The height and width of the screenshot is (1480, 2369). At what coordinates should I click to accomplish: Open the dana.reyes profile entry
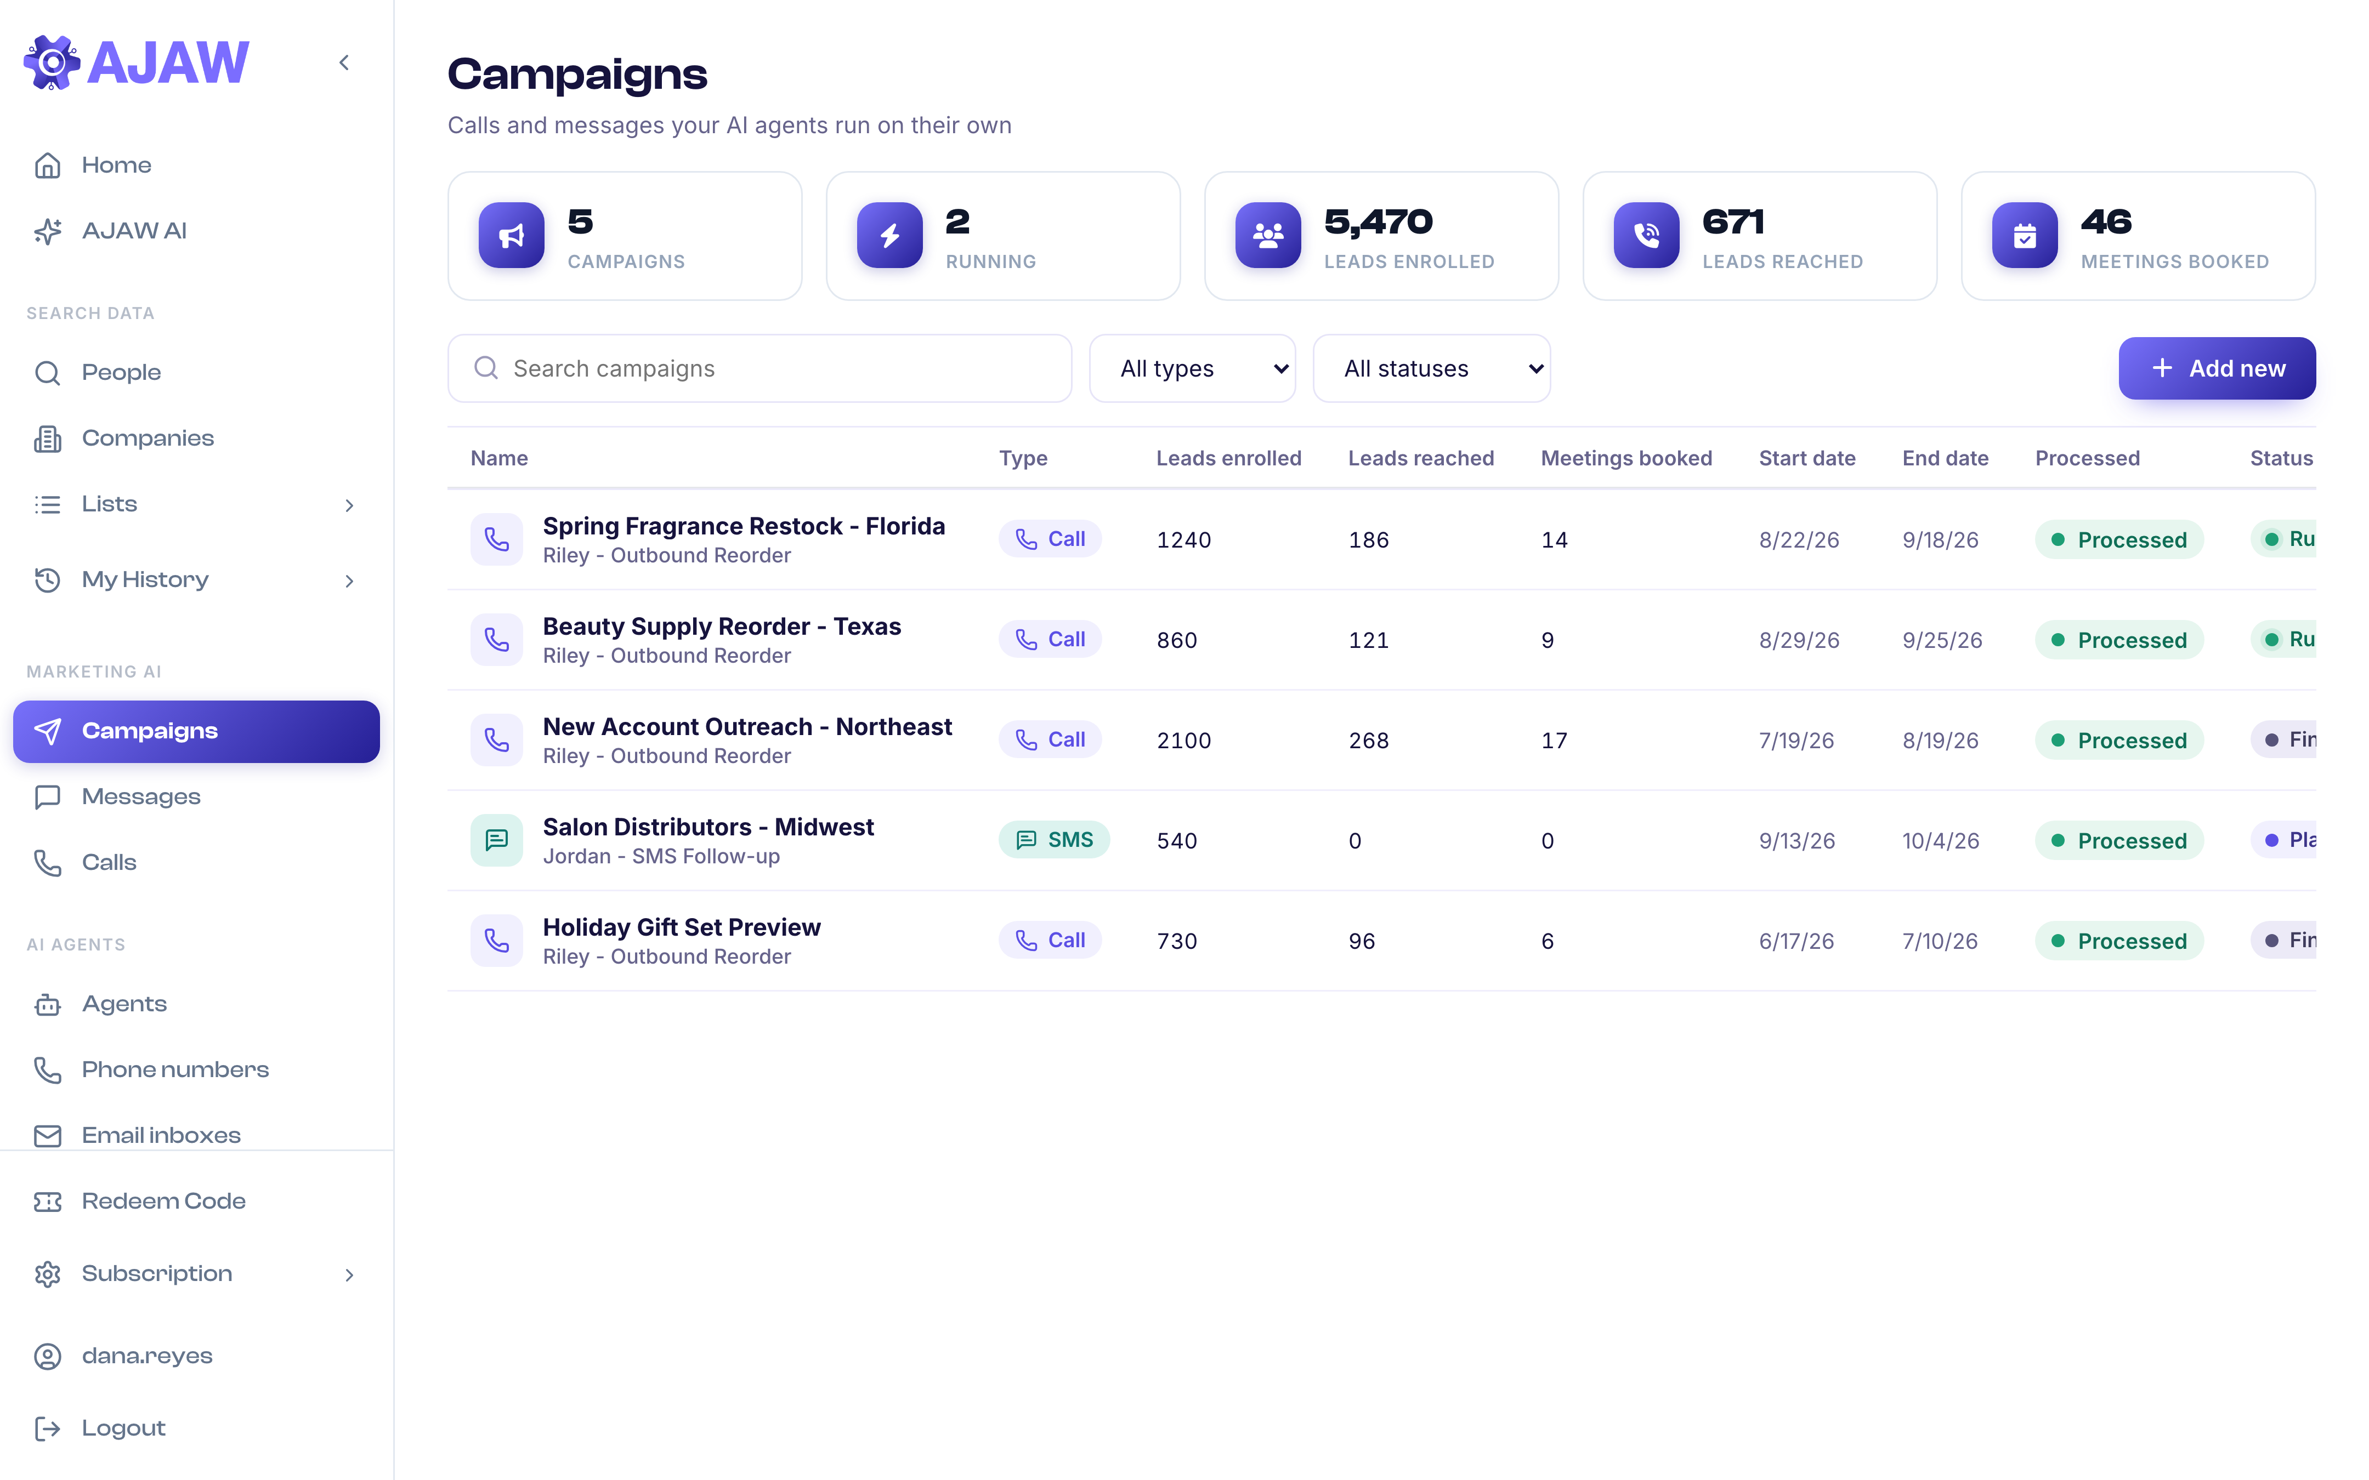click(x=196, y=1356)
